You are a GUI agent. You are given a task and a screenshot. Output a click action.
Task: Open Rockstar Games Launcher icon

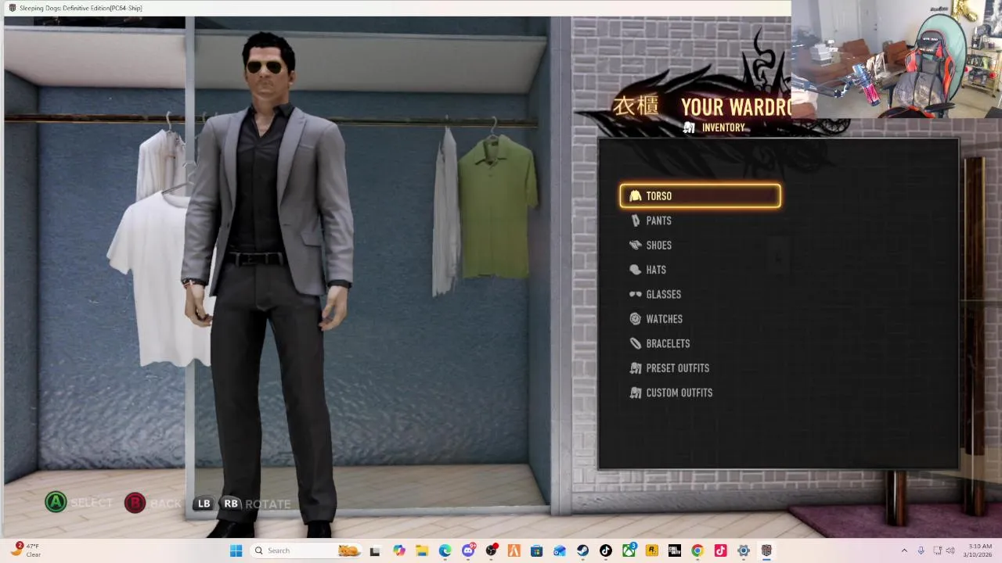pyautogui.click(x=651, y=550)
